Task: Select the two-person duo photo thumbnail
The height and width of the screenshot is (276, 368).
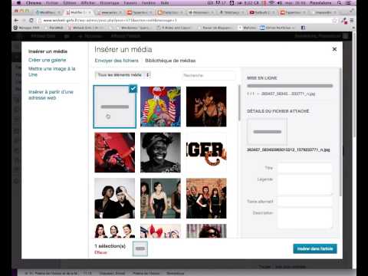Action: 115,199
